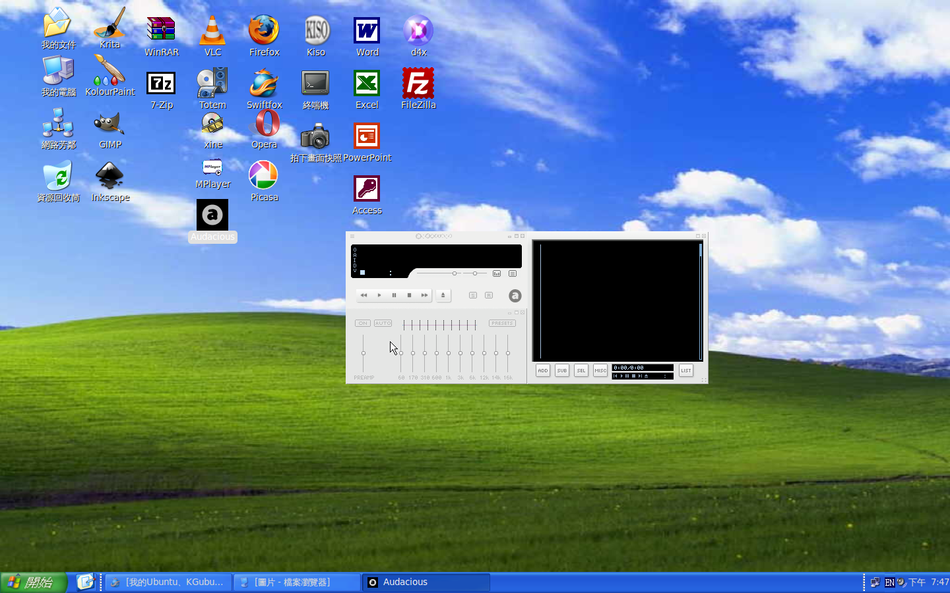
Task: Select the d4x desktop icon
Action: (418, 36)
